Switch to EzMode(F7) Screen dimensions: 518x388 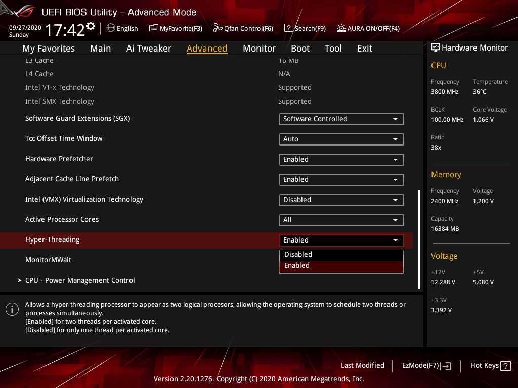[x=426, y=366]
